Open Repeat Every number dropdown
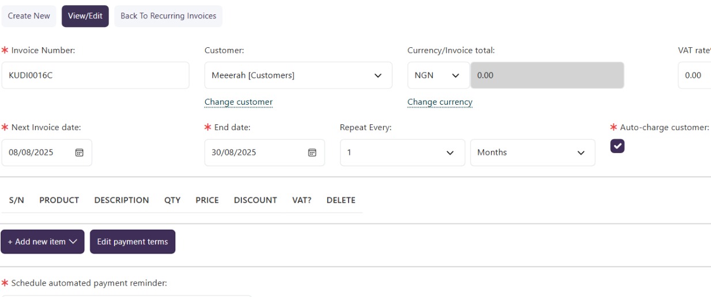Image resolution: width=711 pixels, height=297 pixels. [402, 153]
